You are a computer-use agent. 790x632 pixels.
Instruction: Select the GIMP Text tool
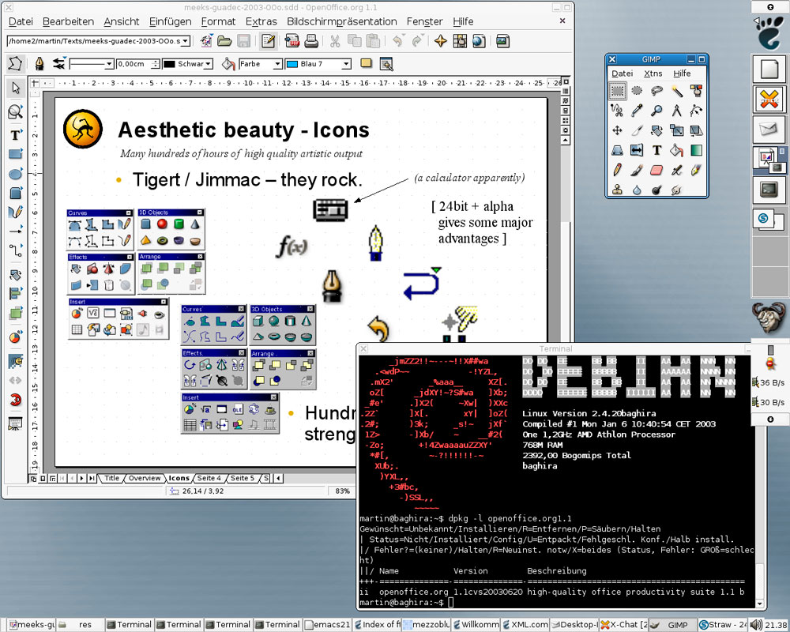pos(656,150)
